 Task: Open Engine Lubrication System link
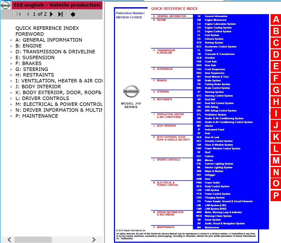click(x=220, y=24)
